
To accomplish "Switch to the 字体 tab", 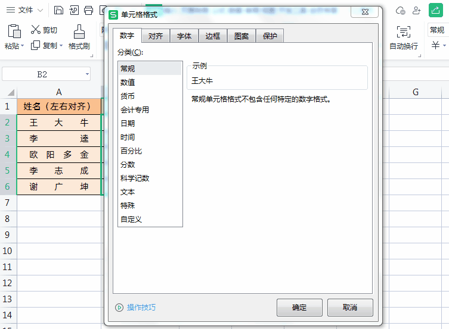I will pos(184,36).
